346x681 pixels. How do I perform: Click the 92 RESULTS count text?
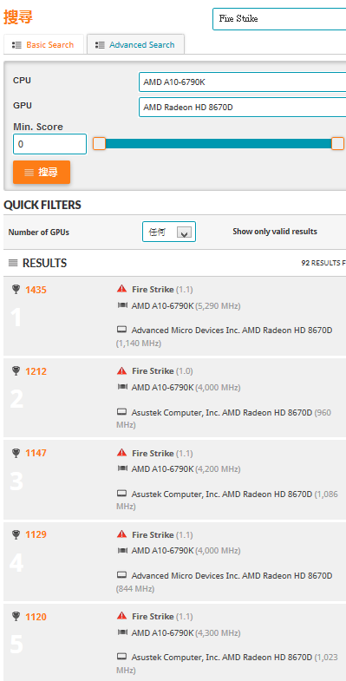click(323, 263)
